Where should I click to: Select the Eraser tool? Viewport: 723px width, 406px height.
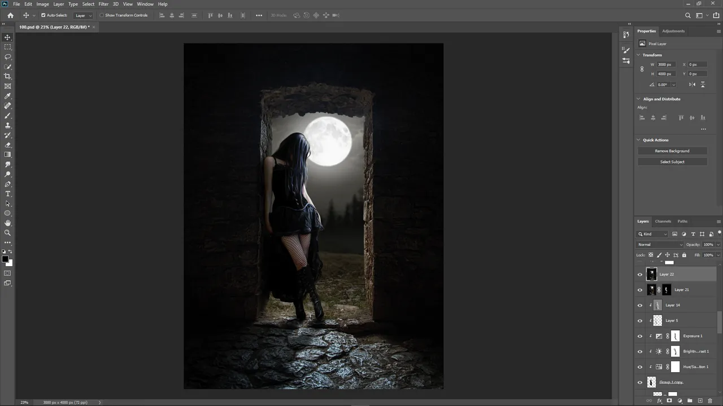(7, 145)
